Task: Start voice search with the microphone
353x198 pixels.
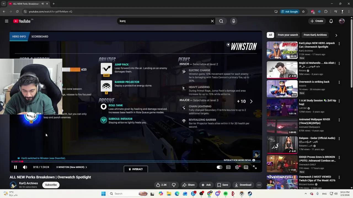Action: (234, 21)
